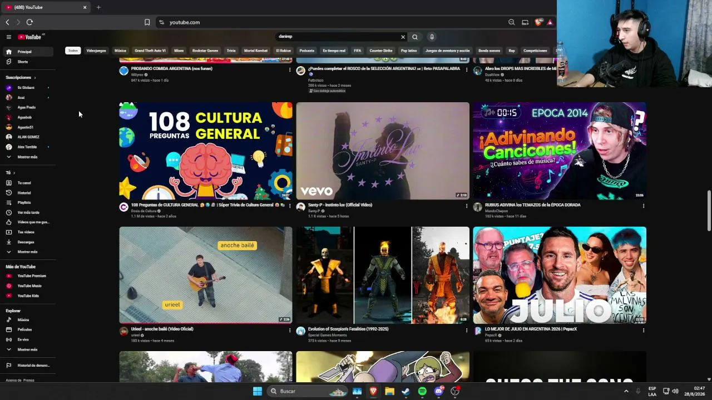Open the MundoChepon channel link
This screenshot has width=712, height=400.
[497, 211]
